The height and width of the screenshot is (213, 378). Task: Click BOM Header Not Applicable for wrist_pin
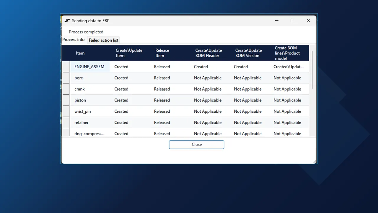(208, 112)
